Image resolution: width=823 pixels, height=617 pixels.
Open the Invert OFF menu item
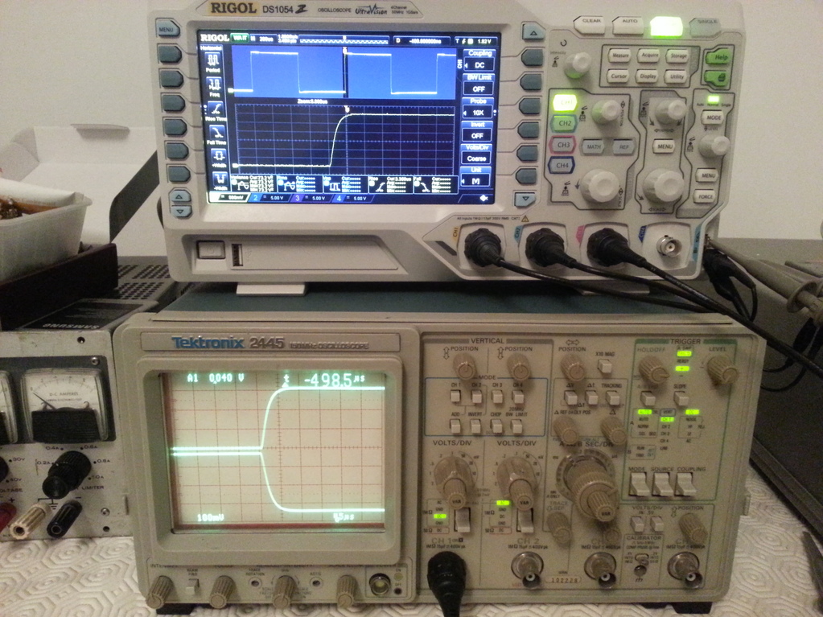(x=476, y=132)
